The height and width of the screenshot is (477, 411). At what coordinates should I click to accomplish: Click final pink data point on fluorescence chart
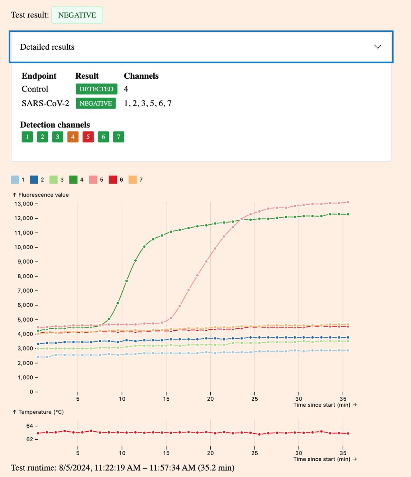click(x=348, y=202)
